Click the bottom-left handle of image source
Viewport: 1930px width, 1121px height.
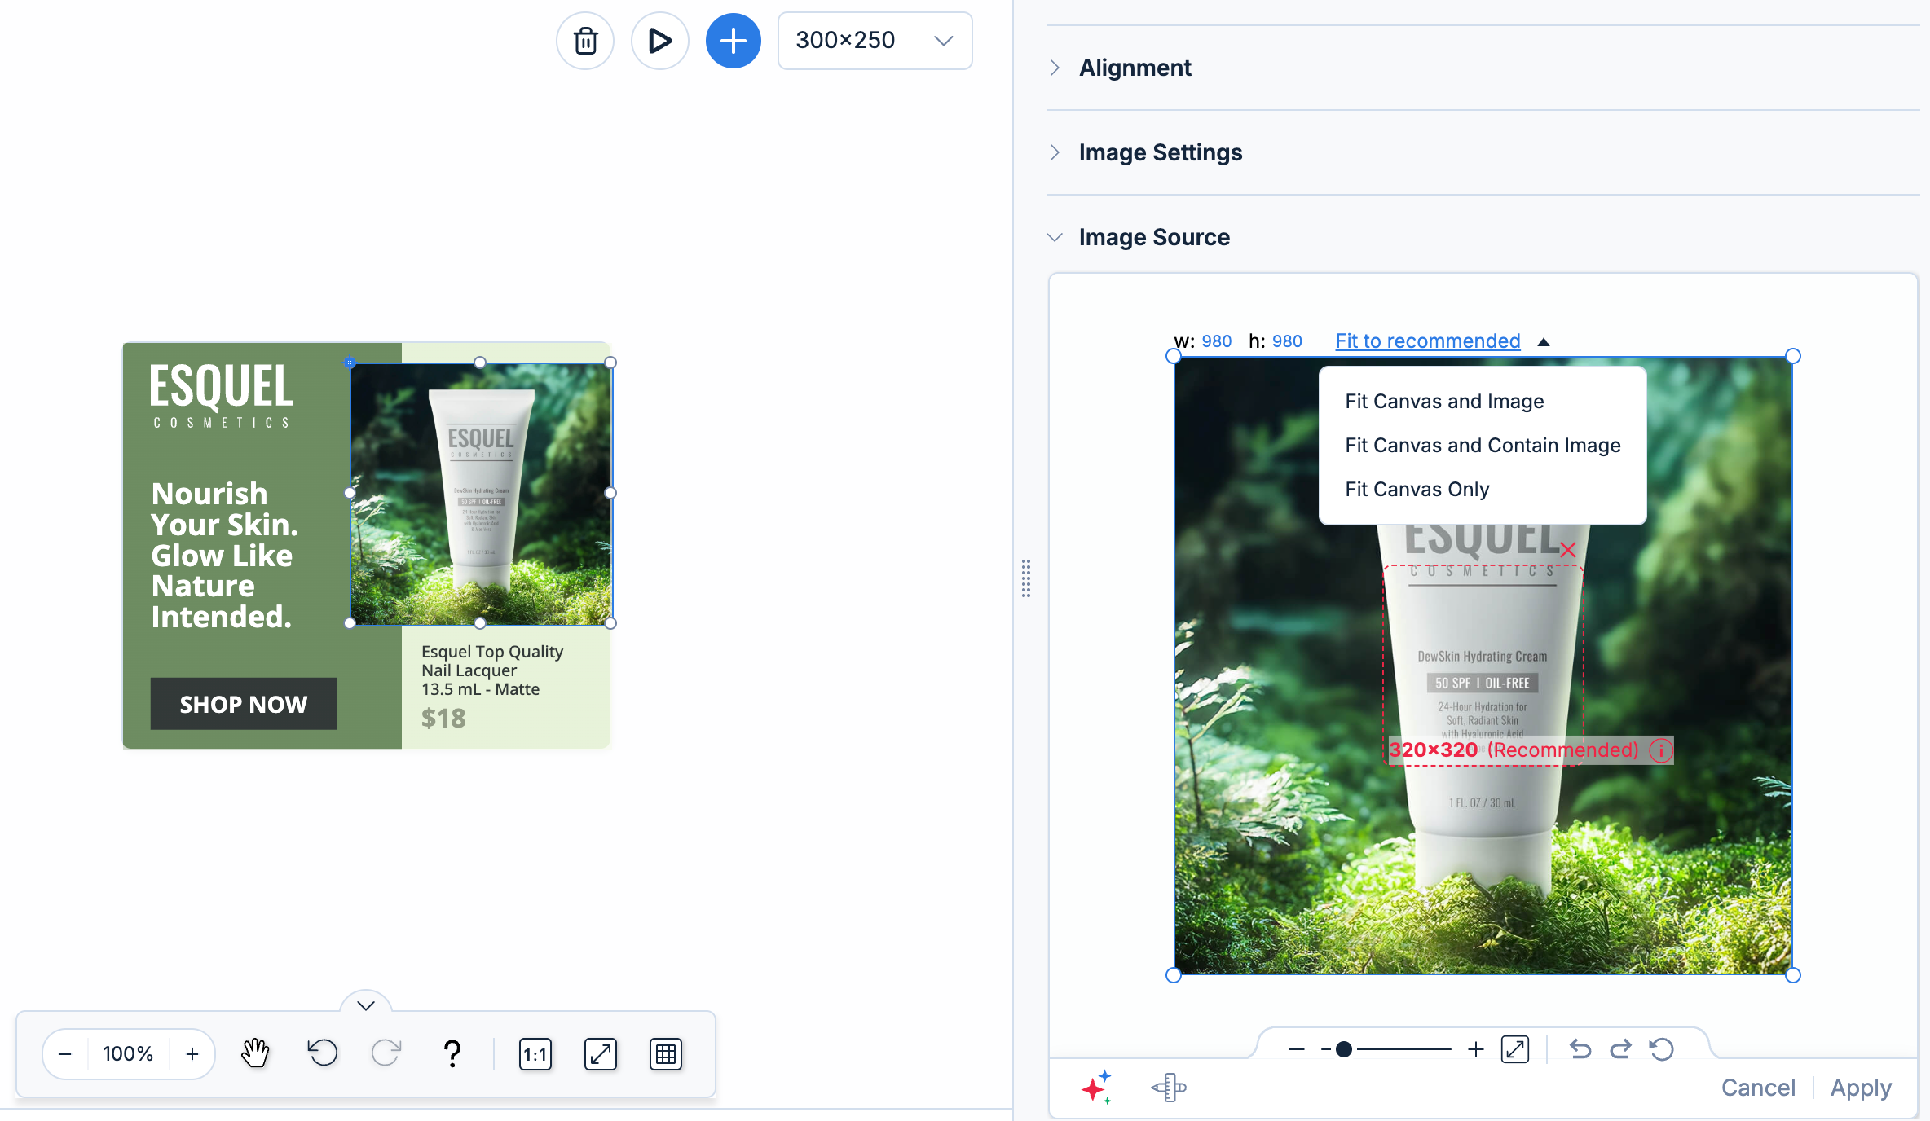[1174, 975]
